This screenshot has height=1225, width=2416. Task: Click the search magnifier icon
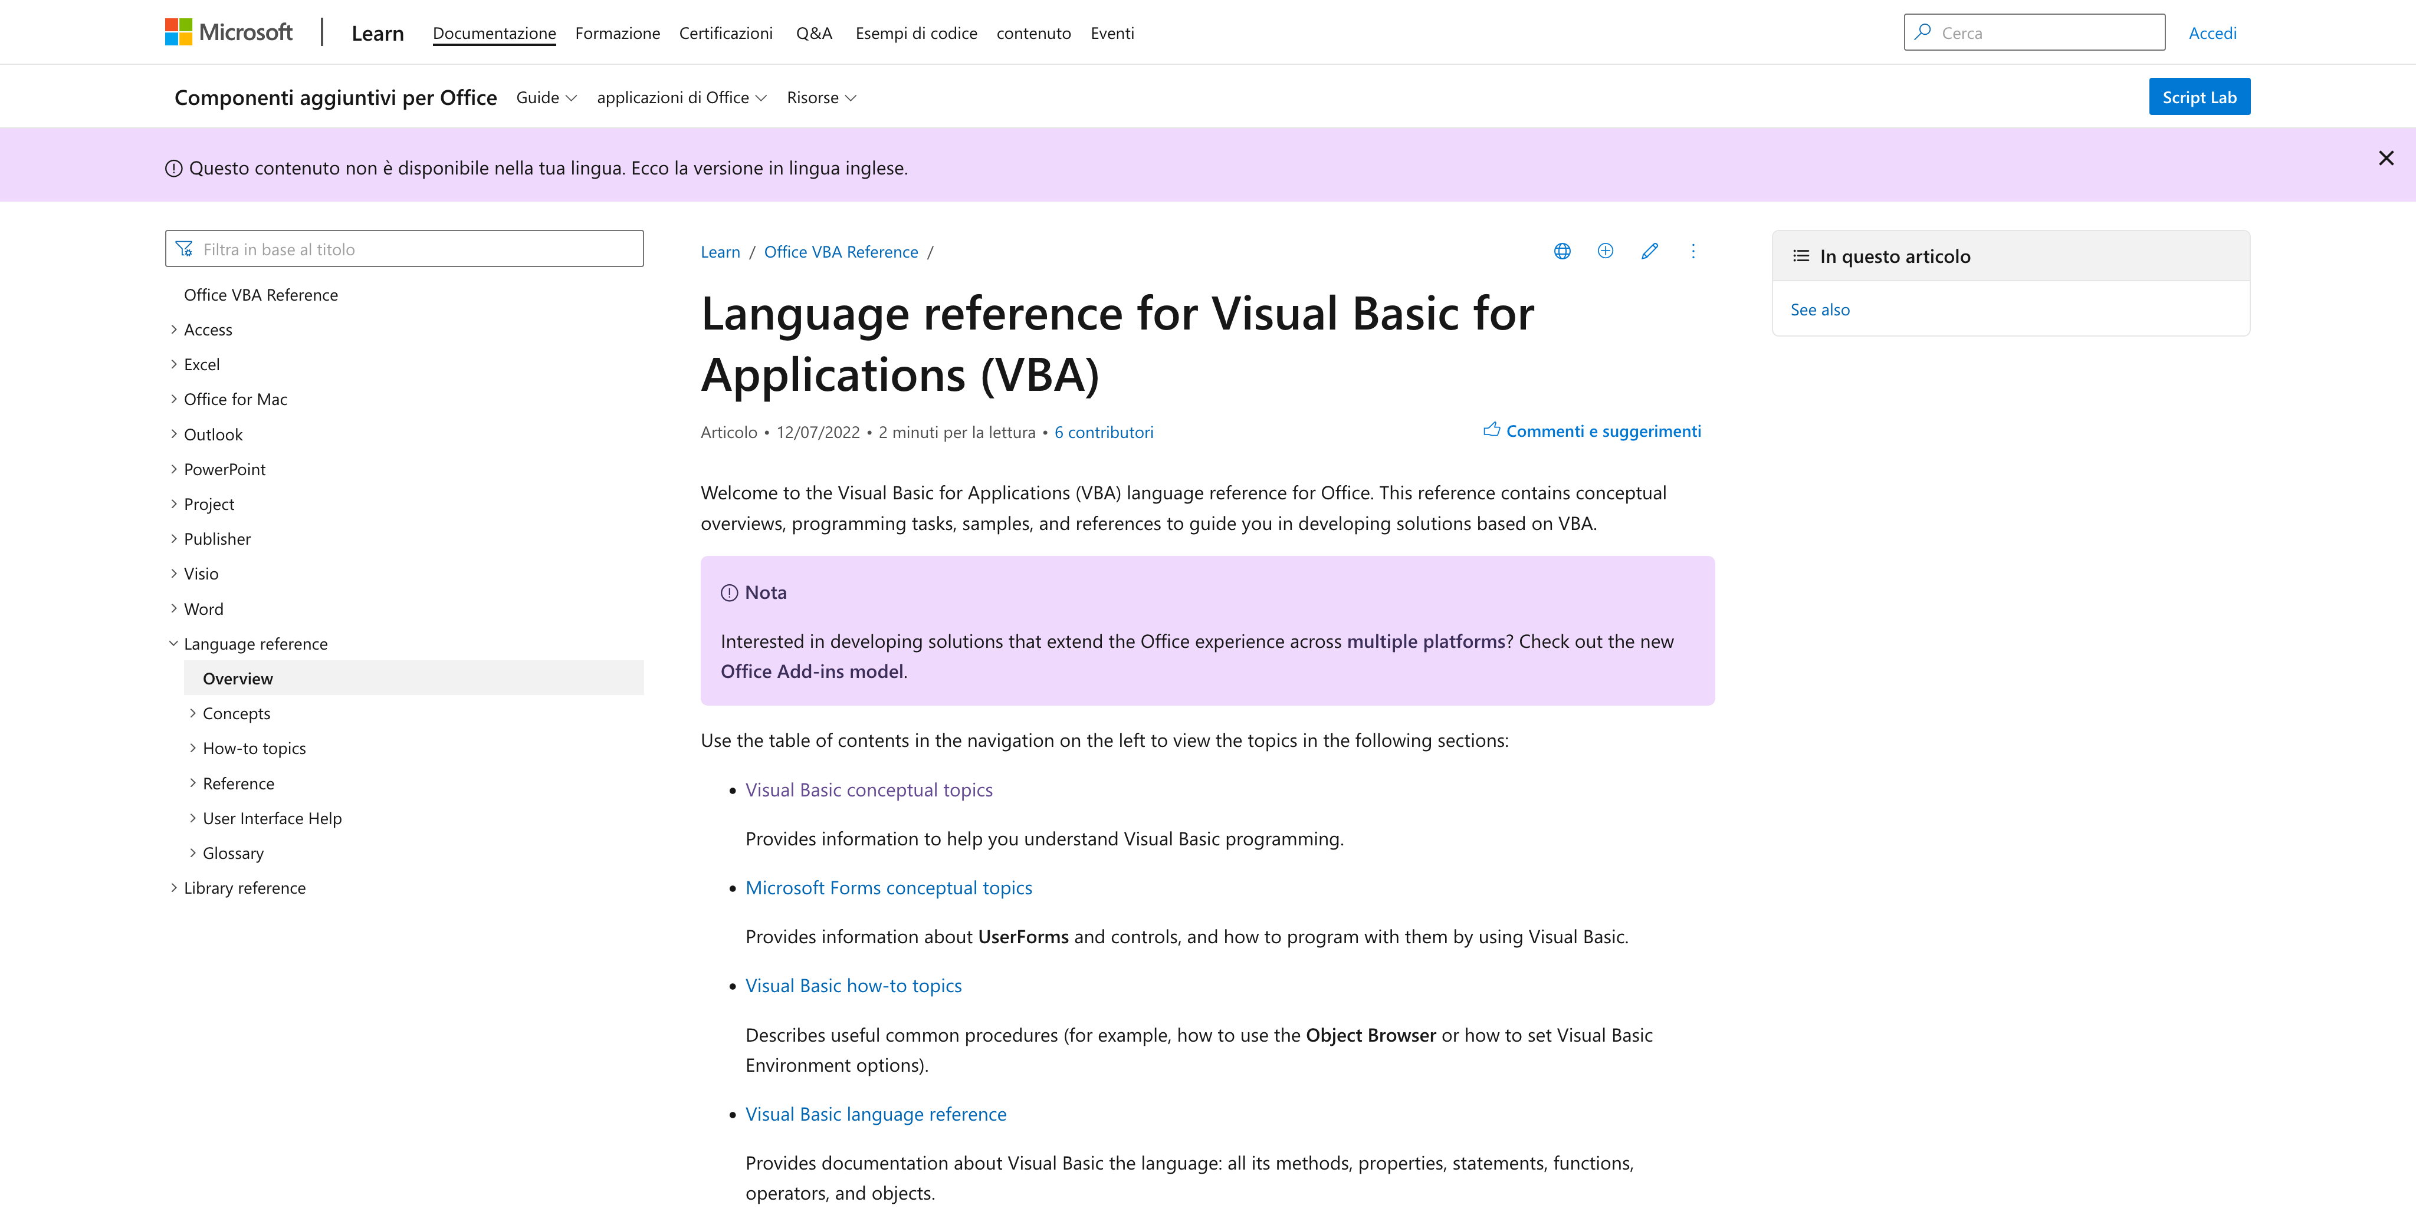[x=1923, y=32]
